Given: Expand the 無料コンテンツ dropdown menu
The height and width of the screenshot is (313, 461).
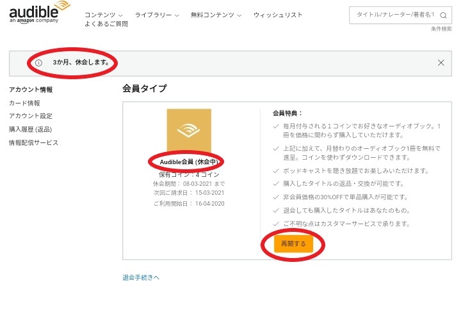Looking at the screenshot, I should (x=216, y=15).
